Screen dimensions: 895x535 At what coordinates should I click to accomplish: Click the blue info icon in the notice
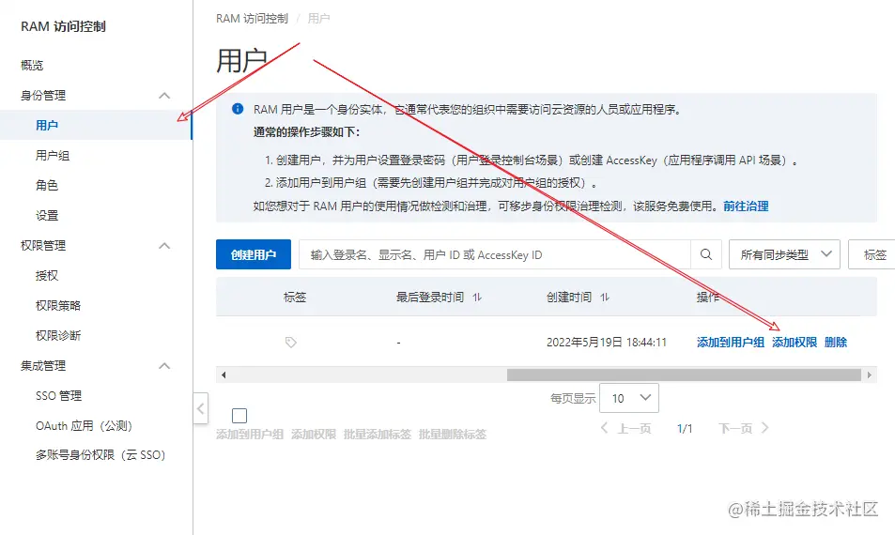coord(238,109)
